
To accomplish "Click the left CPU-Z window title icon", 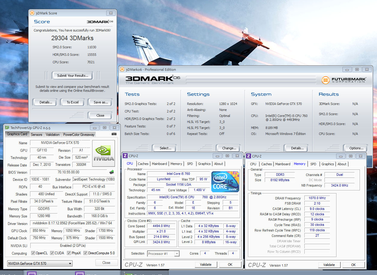I will click(x=125, y=156).
